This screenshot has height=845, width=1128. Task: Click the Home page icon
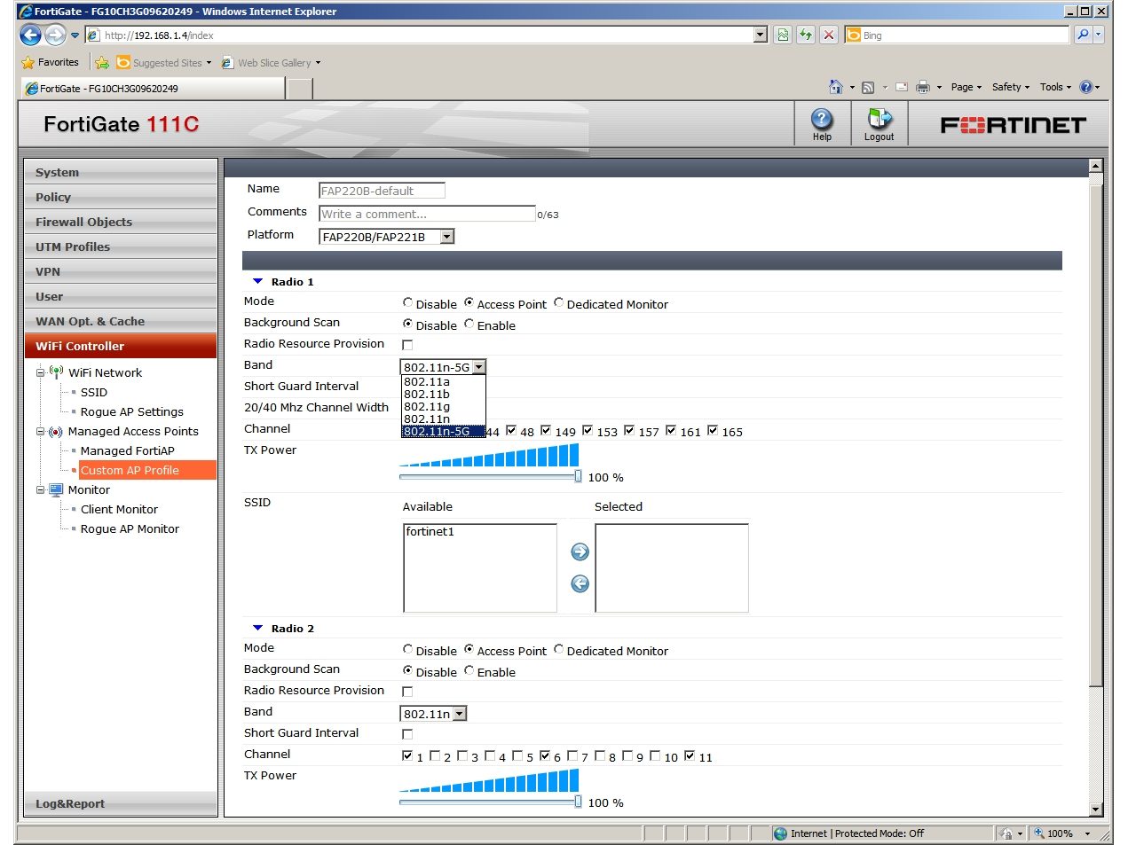tap(836, 87)
